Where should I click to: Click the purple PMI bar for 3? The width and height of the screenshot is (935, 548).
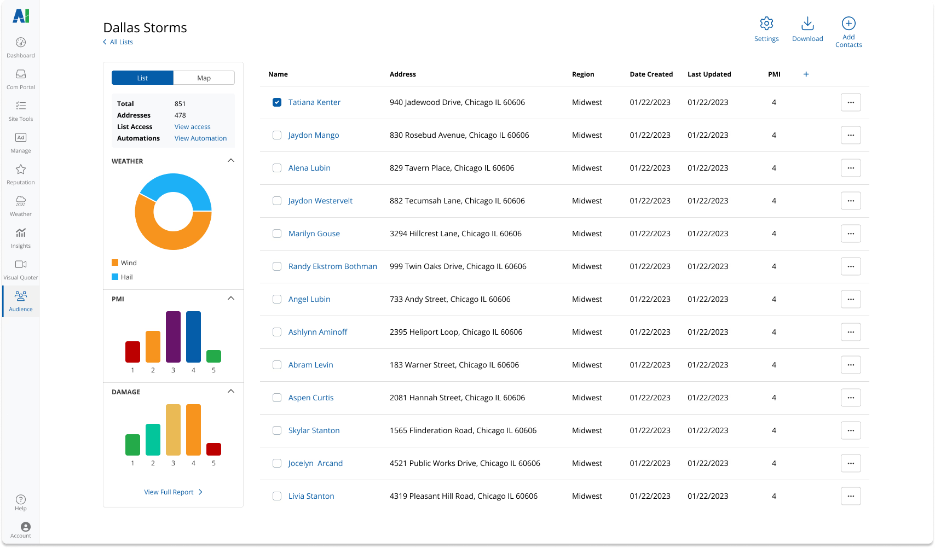[x=173, y=337]
